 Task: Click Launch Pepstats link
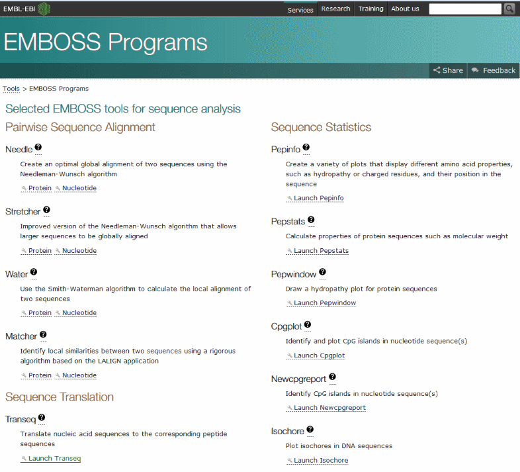(x=321, y=251)
